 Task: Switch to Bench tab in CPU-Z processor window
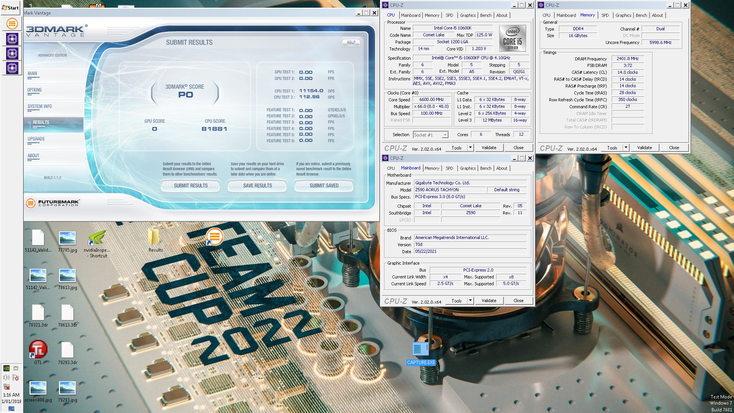[486, 15]
